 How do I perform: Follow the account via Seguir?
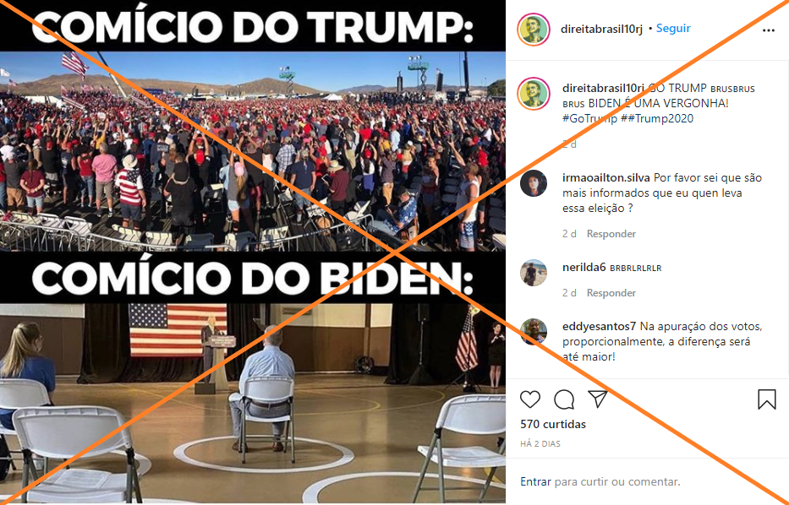pyautogui.click(x=673, y=29)
